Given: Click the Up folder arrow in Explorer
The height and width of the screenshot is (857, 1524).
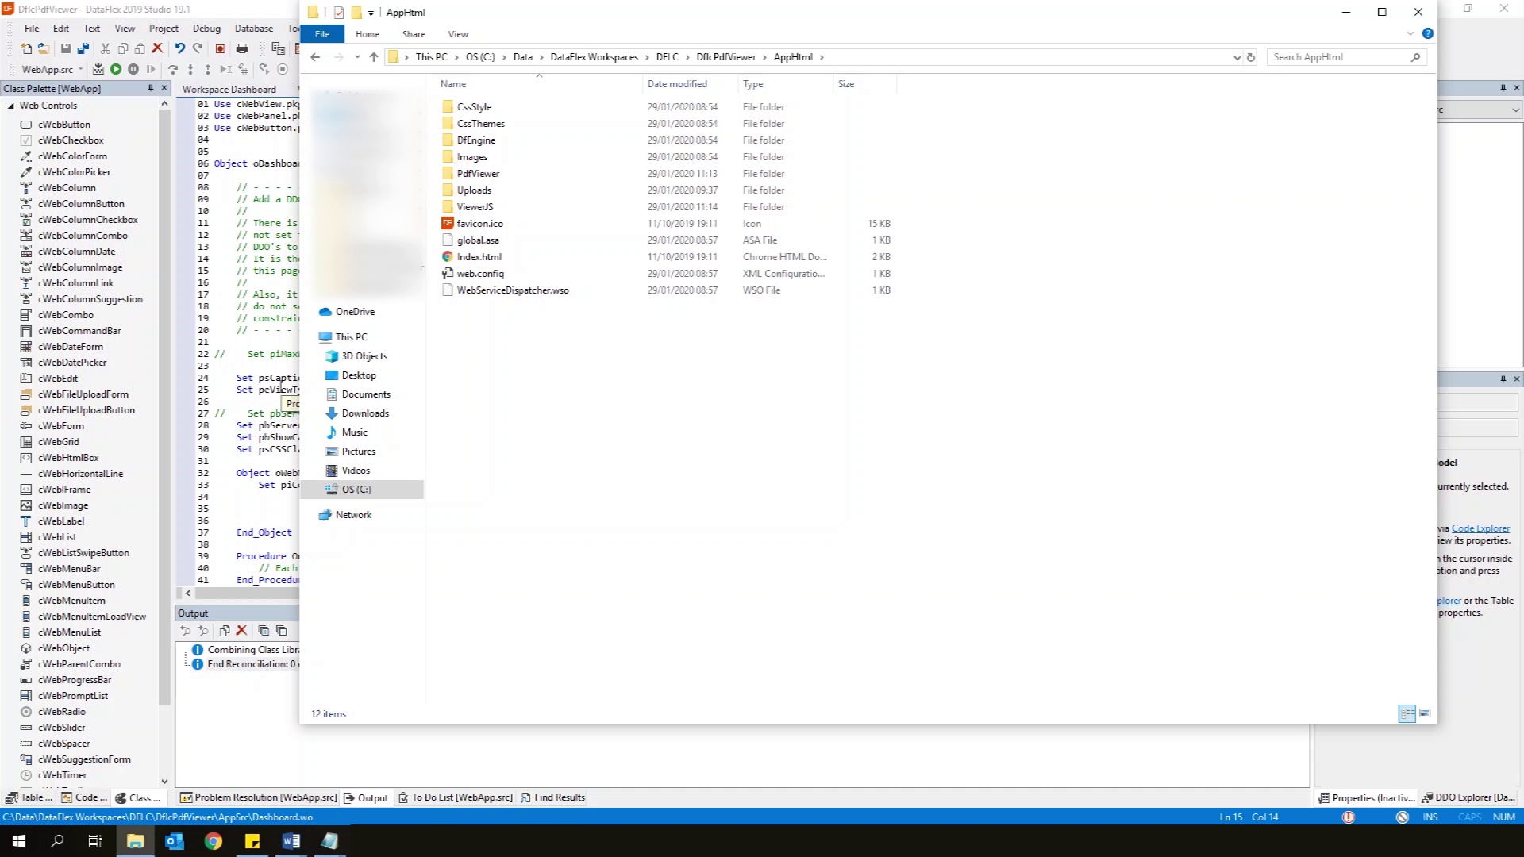Looking at the screenshot, I should coord(374,57).
